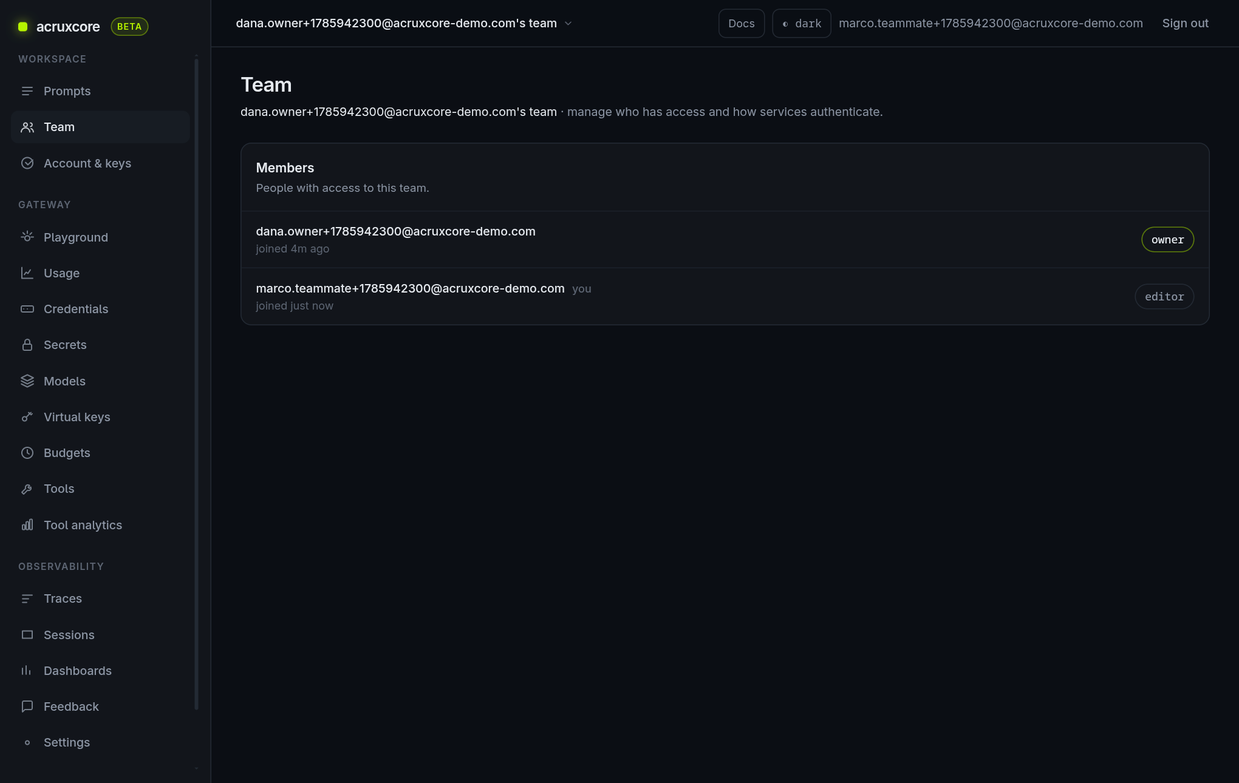Click the Credentials card icon
Screen dimensions: 1239x783
click(x=27, y=309)
